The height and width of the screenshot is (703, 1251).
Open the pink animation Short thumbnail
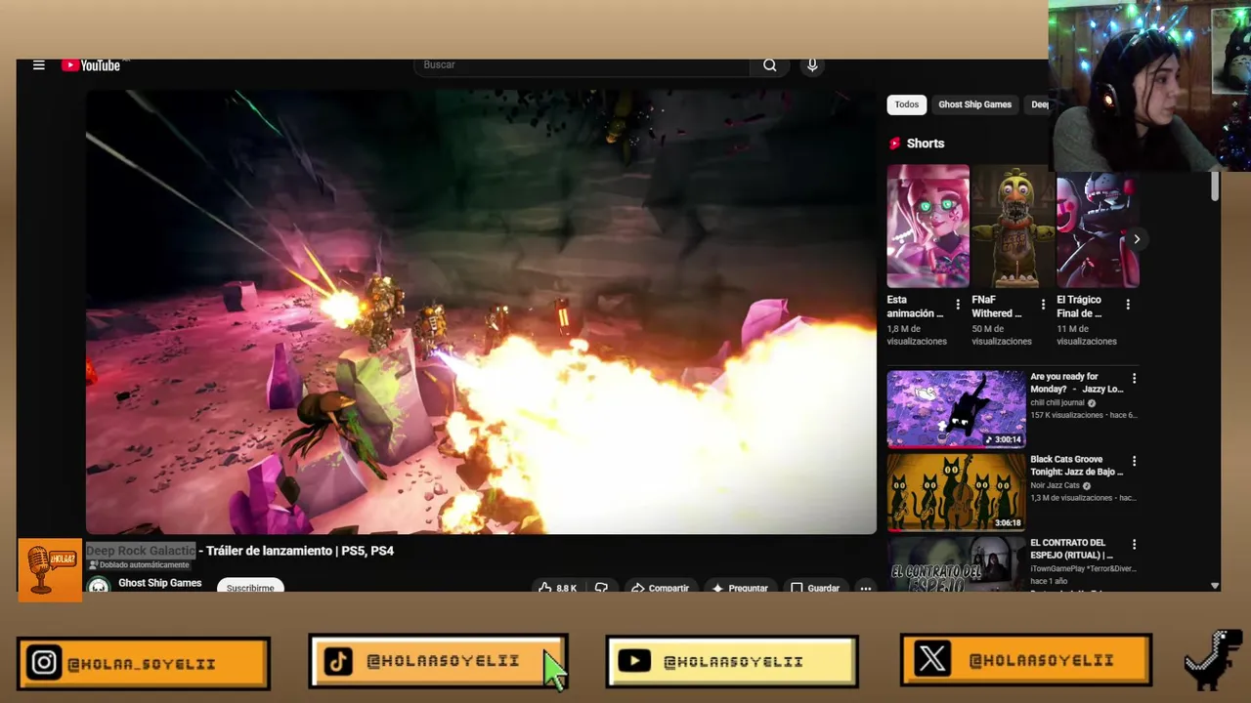click(x=928, y=227)
